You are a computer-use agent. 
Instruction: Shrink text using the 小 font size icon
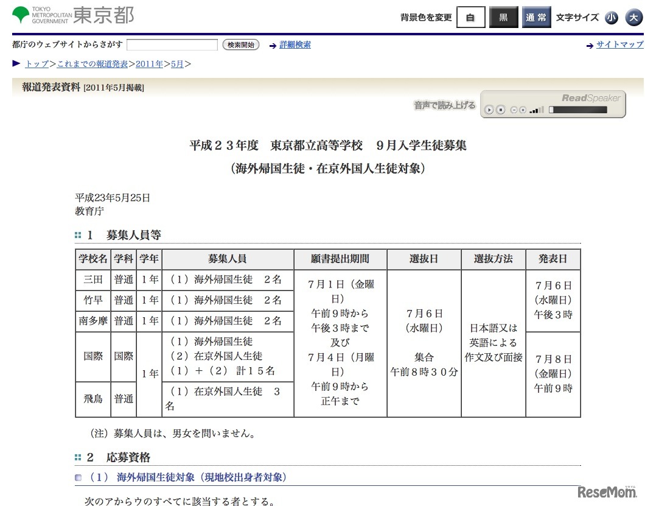(x=612, y=18)
